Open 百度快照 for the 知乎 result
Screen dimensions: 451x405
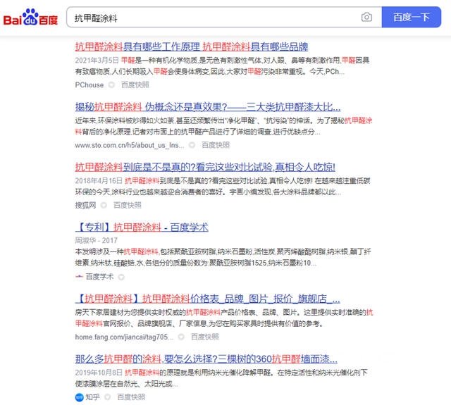coord(131,397)
